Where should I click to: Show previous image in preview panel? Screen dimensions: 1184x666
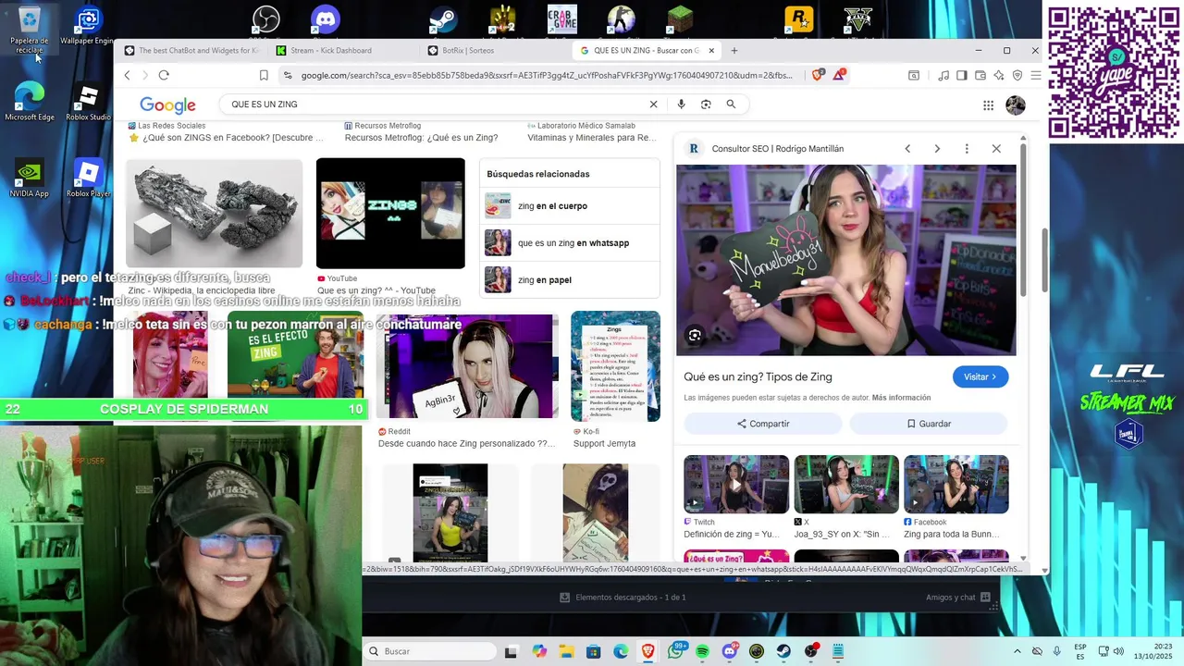[907, 148]
